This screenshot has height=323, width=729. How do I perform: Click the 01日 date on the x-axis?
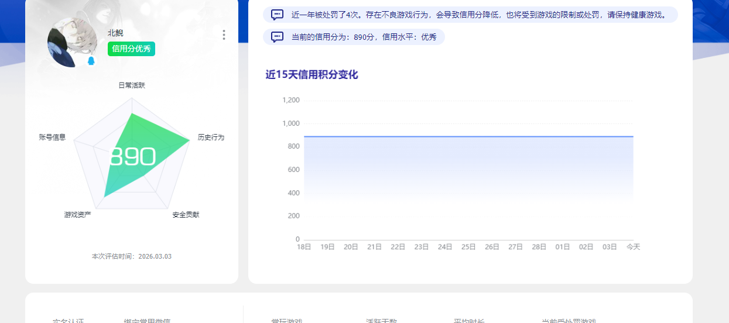563,247
